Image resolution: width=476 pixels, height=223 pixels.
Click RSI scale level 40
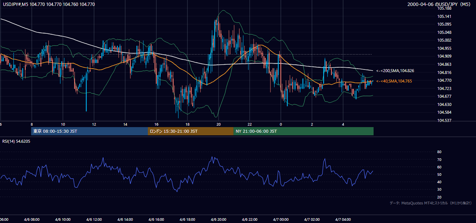[x=439, y=182]
